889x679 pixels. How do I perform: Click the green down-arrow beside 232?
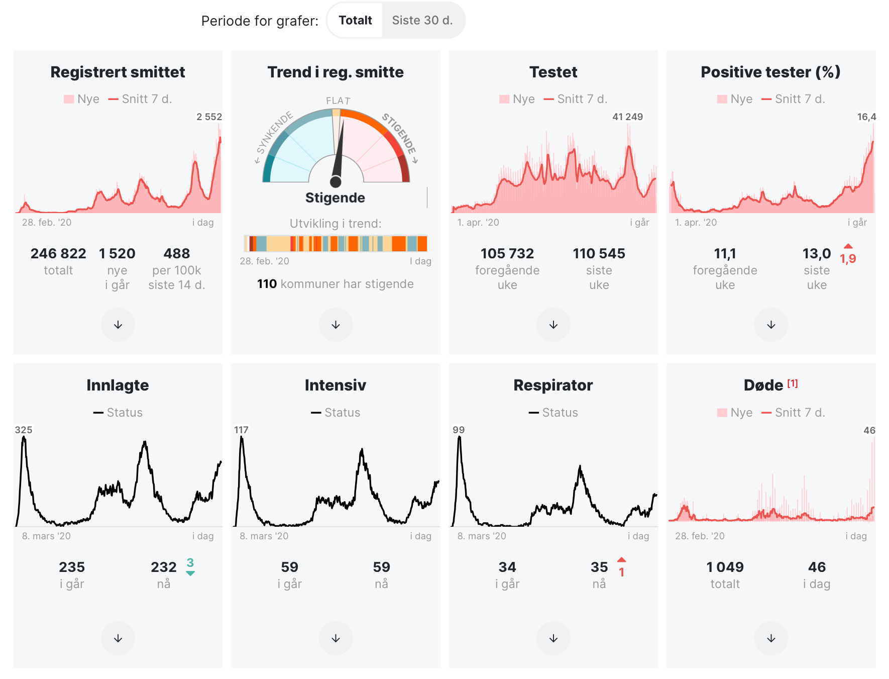click(190, 573)
